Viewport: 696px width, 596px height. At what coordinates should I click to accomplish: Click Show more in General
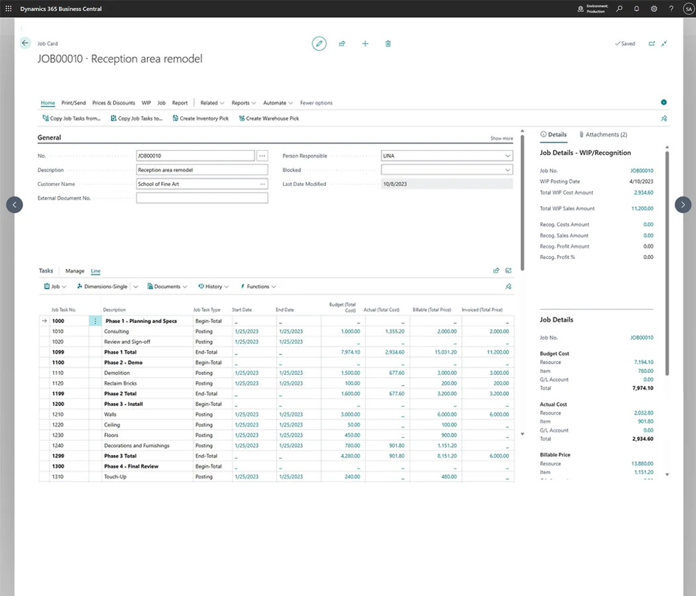point(502,138)
